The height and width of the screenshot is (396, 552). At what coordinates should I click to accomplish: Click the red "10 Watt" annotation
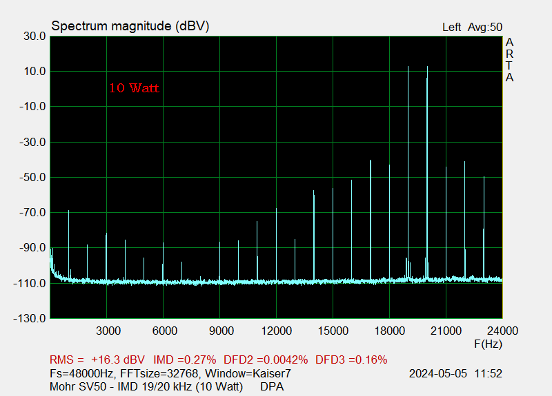(x=134, y=88)
